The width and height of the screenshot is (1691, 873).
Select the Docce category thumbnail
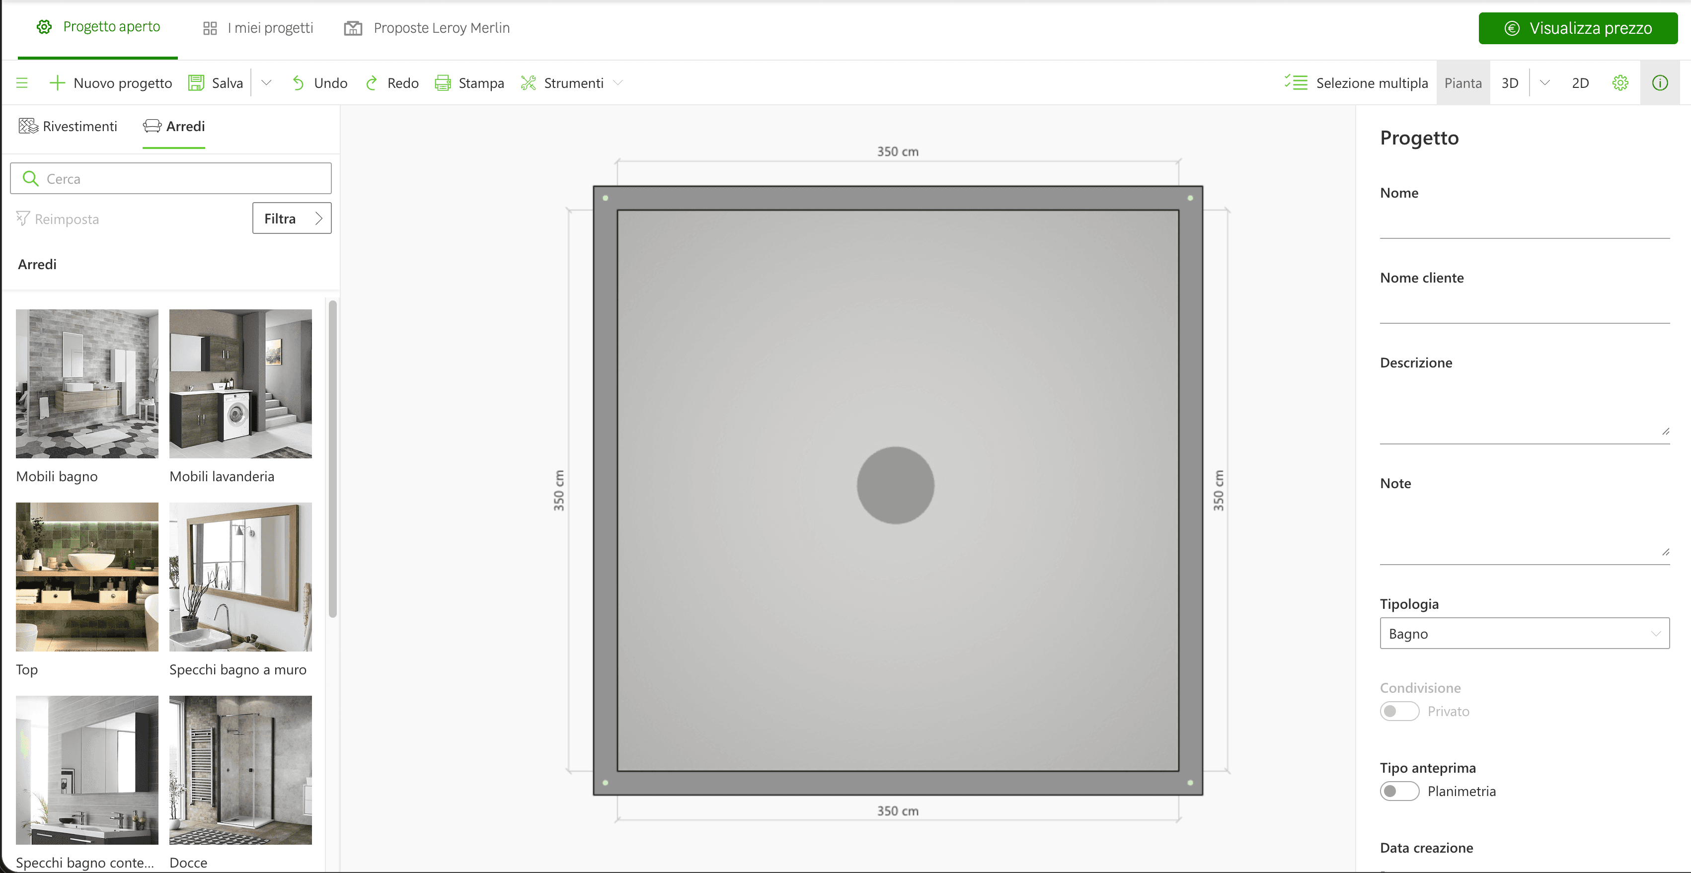240,770
